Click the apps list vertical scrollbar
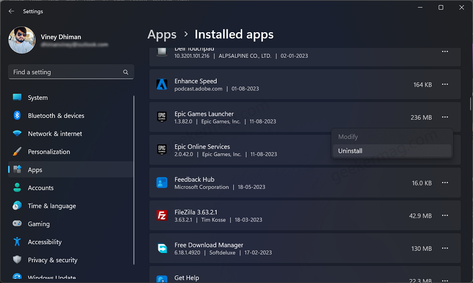This screenshot has width=473, height=283. coord(470,104)
